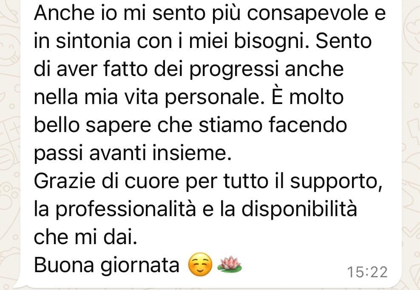Screen dimensions: 420x290
Task: Click the word "sintonia" in second line
Action: click(93, 41)
